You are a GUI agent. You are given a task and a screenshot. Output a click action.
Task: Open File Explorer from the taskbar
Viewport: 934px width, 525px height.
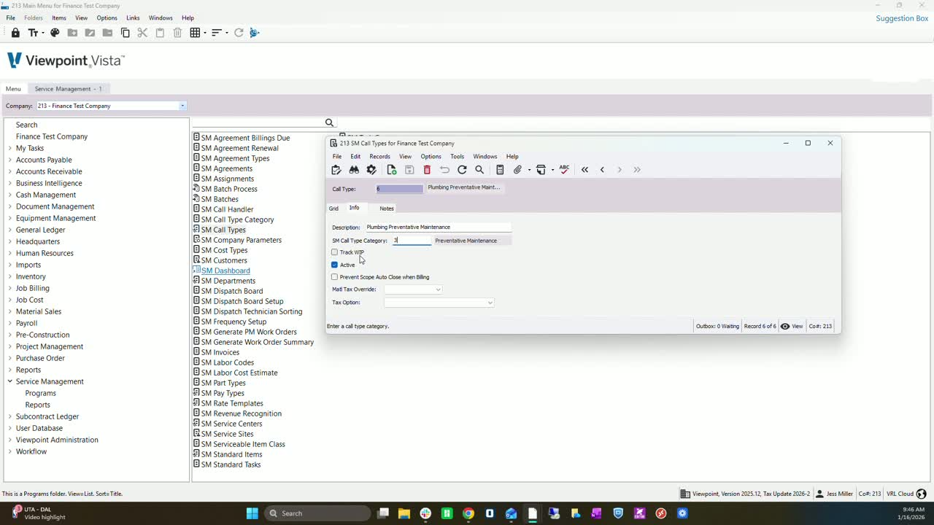(x=404, y=513)
